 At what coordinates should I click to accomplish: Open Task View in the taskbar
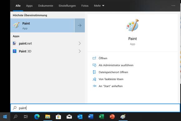(26, 117)
